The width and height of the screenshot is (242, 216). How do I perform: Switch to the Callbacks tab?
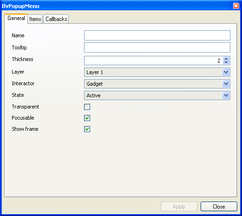point(56,19)
